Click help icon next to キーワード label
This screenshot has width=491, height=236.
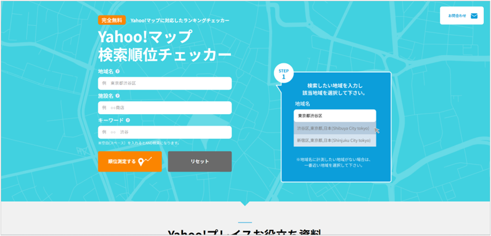(128, 120)
